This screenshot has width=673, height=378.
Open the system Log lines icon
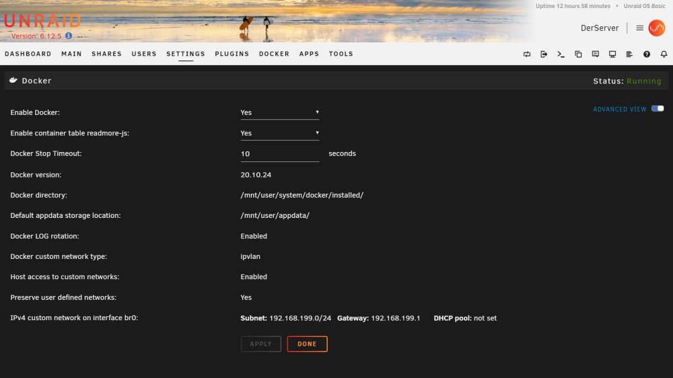(629, 54)
